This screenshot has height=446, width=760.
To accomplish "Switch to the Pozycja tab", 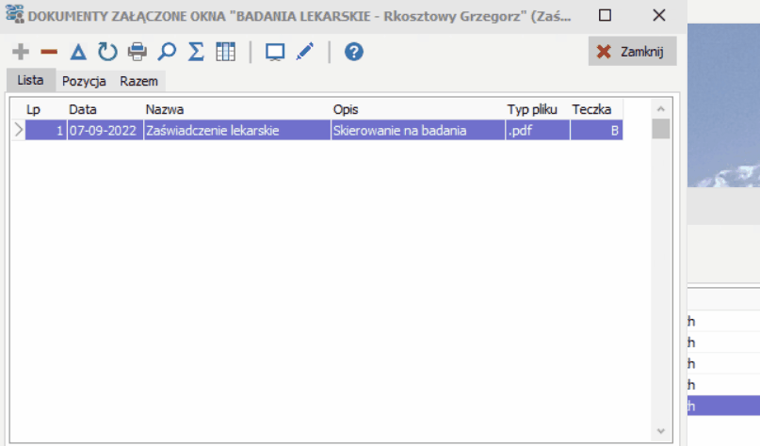I will pos(84,81).
